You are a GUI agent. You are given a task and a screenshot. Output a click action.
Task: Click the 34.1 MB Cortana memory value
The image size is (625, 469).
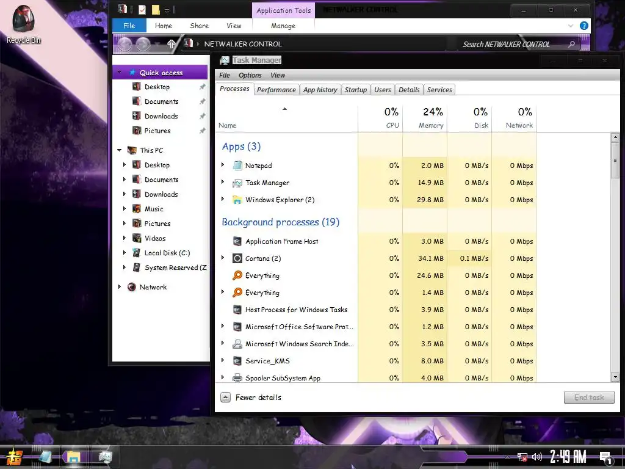[430, 258]
